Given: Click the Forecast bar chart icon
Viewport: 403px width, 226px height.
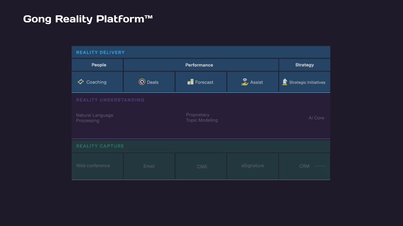Looking at the screenshot, I should point(190,82).
